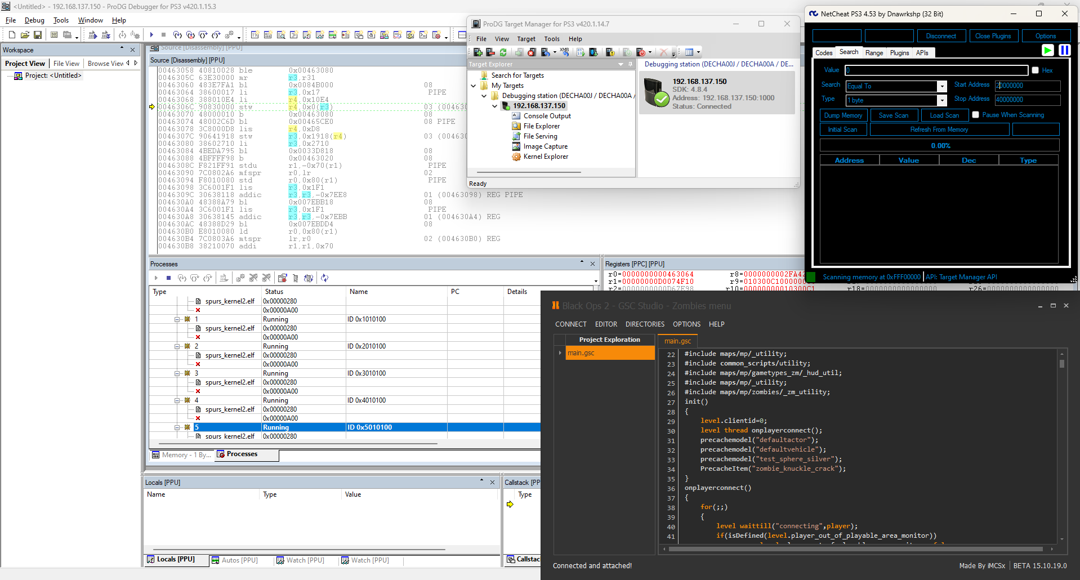The image size is (1080, 580).
Task: Open Kernel Explorer in Target Explorer
Action: coord(546,157)
